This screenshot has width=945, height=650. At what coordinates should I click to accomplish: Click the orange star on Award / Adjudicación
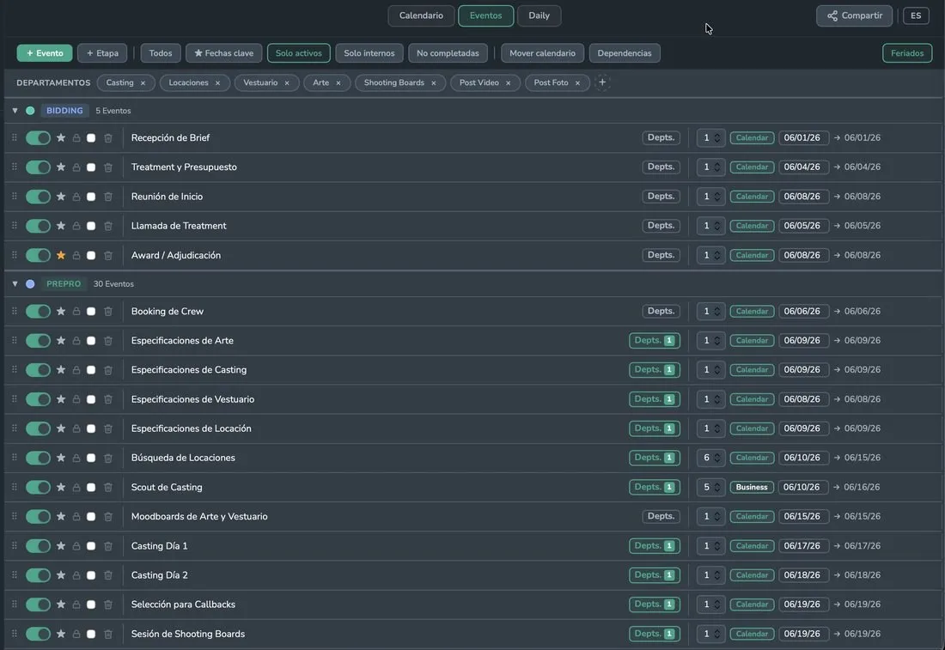(61, 255)
